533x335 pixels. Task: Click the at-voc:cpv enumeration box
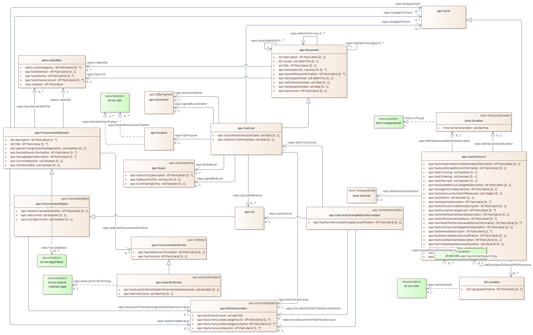[x=115, y=102]
